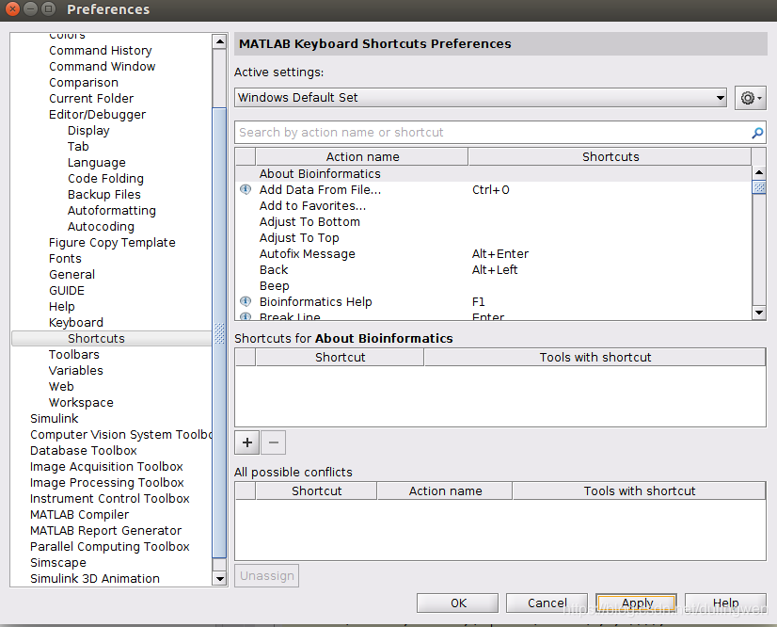Open Variables preferences

pos(75,371)
